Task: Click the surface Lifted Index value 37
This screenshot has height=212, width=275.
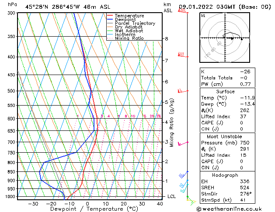Action: pyautogui.click(x=243, y=116)
